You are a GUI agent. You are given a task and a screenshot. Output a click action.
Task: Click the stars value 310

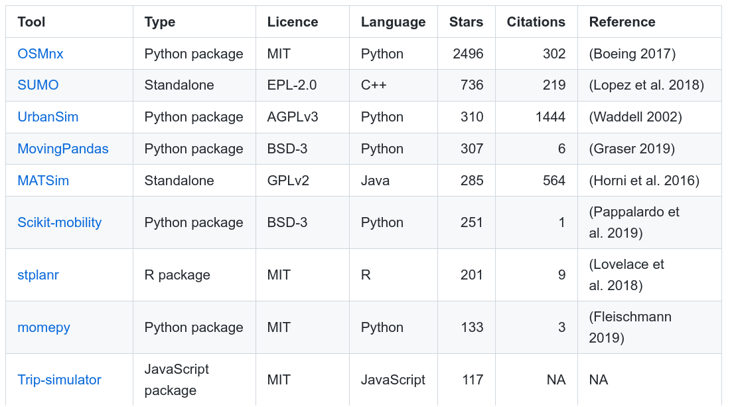click(472, 117)
